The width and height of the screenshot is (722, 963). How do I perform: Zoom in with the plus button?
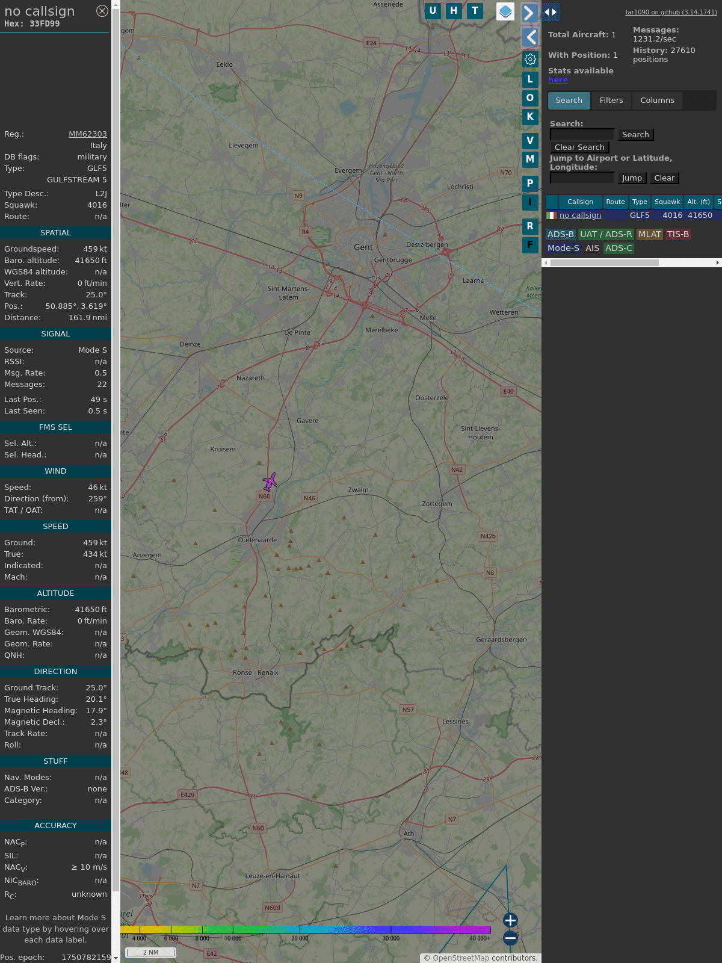(x=510, y=920)
